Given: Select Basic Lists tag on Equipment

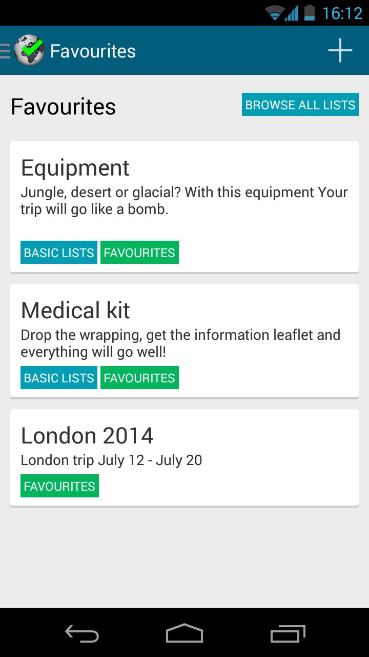Looking at the screenshot, I should (59, 253).
